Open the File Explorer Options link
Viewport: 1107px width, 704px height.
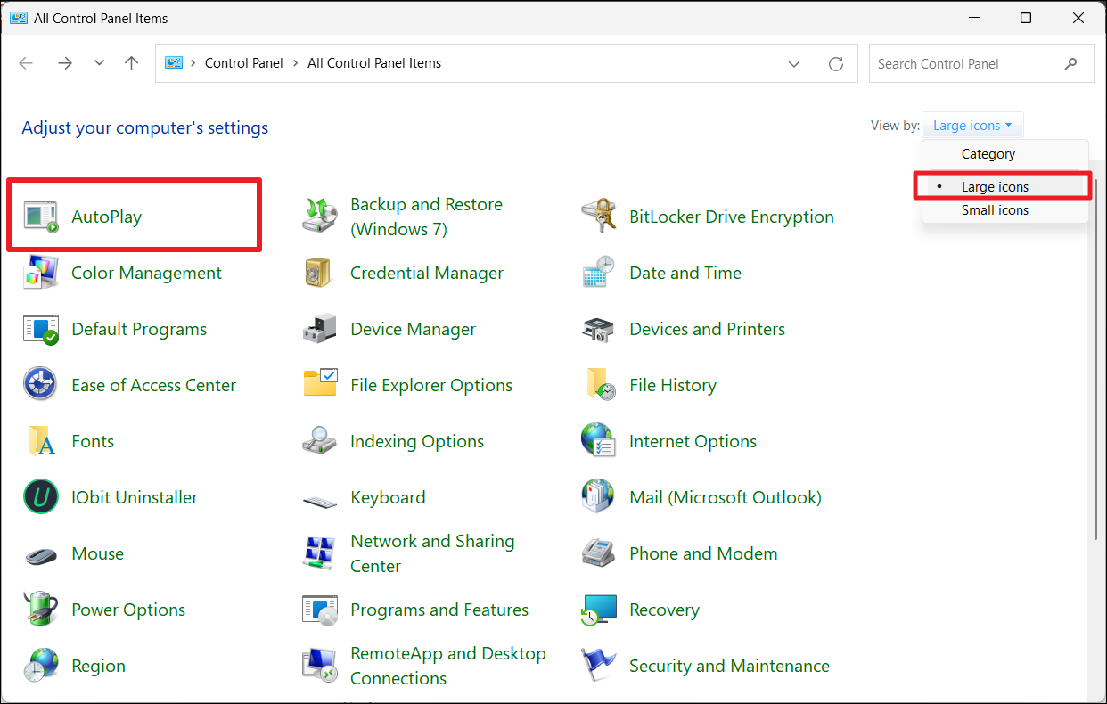(x=431, y=385)
